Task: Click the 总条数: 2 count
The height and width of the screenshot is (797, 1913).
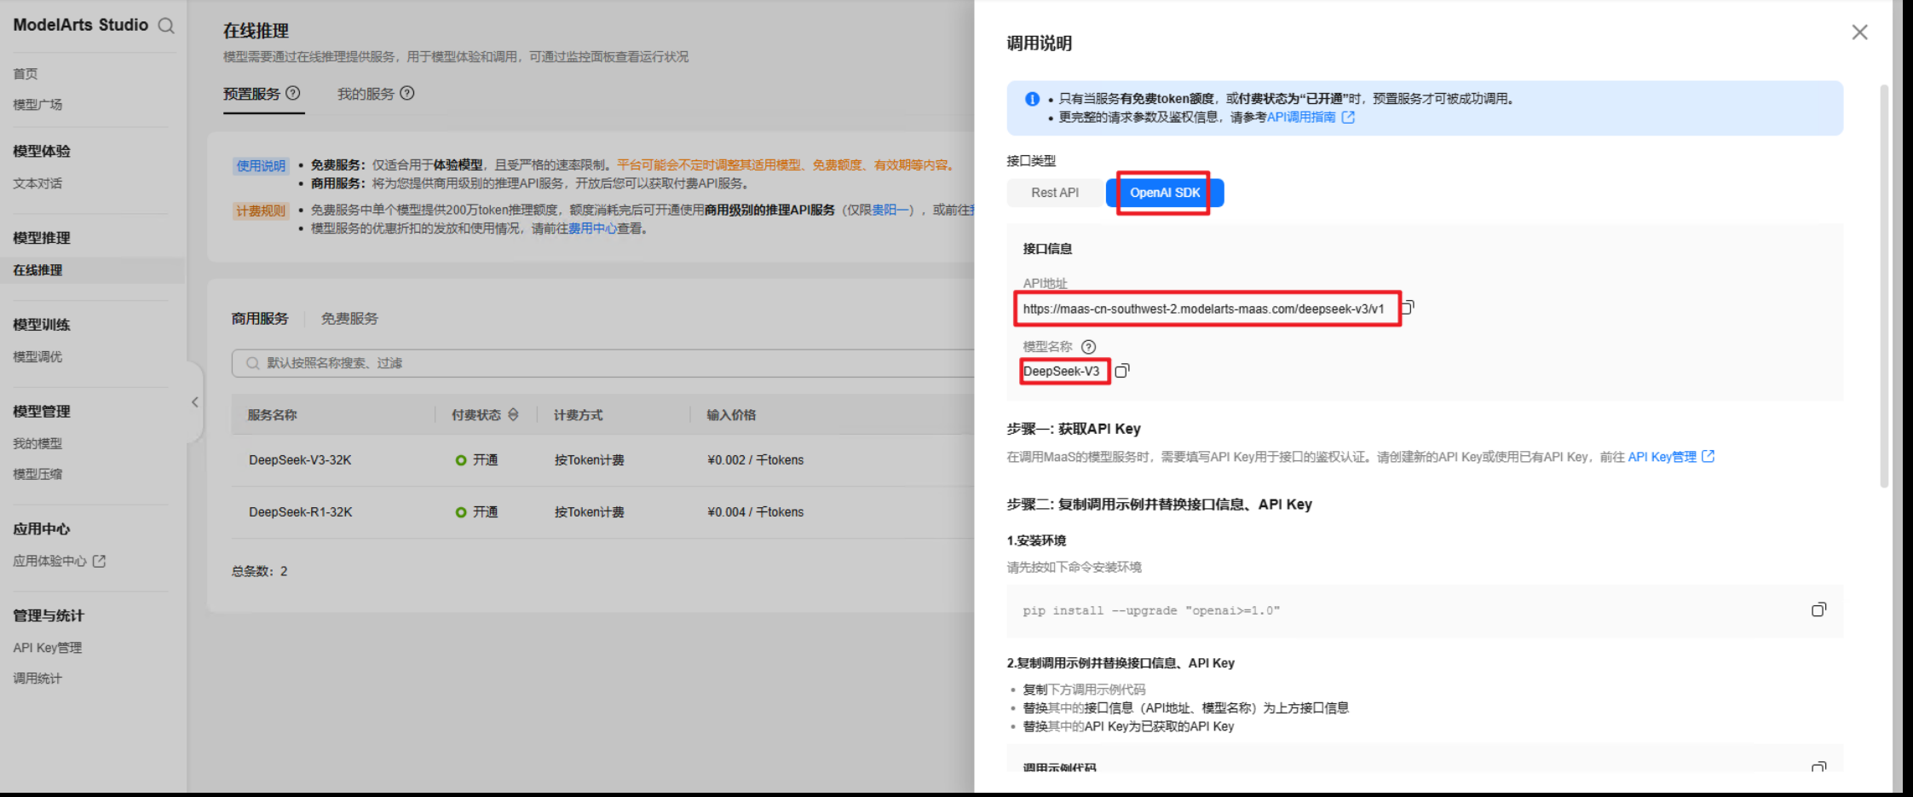Action: pyautogui.click(x=260, y=571)
